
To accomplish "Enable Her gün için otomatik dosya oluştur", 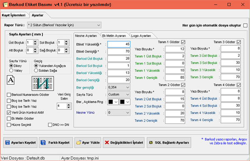I will point(245,25).
